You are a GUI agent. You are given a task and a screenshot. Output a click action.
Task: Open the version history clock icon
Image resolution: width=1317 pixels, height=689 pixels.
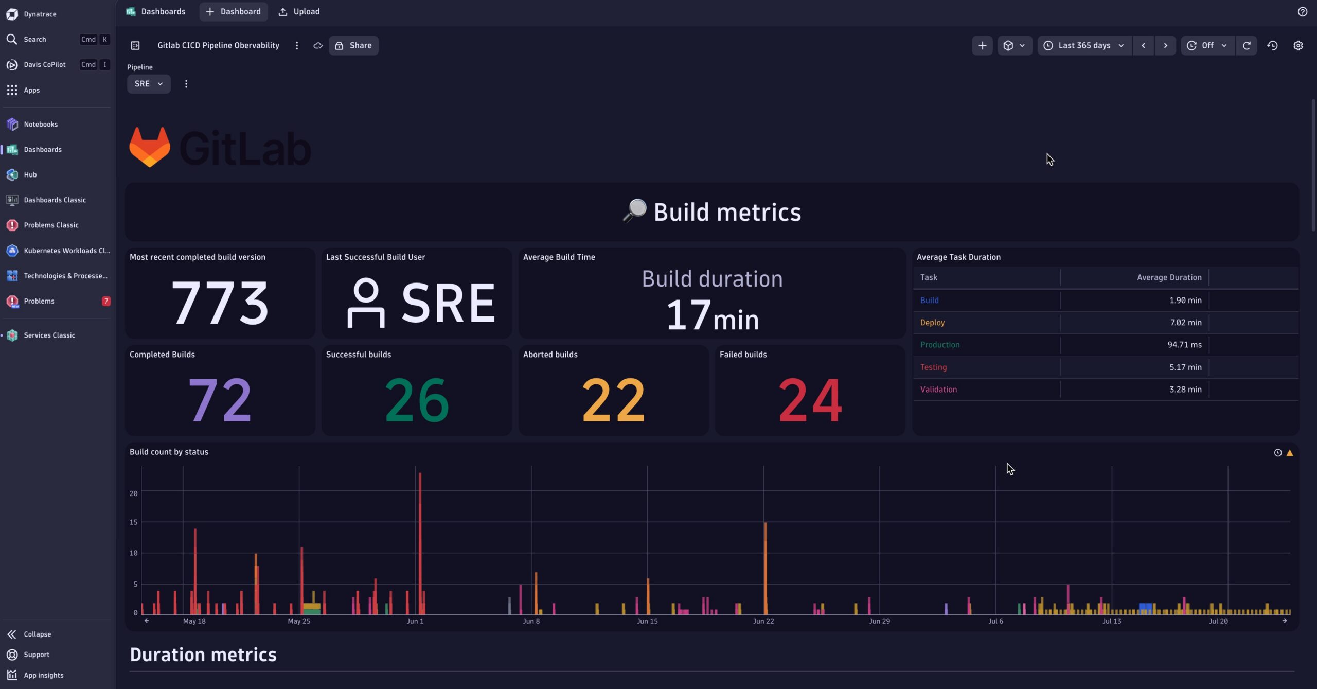click(1272, 45)
